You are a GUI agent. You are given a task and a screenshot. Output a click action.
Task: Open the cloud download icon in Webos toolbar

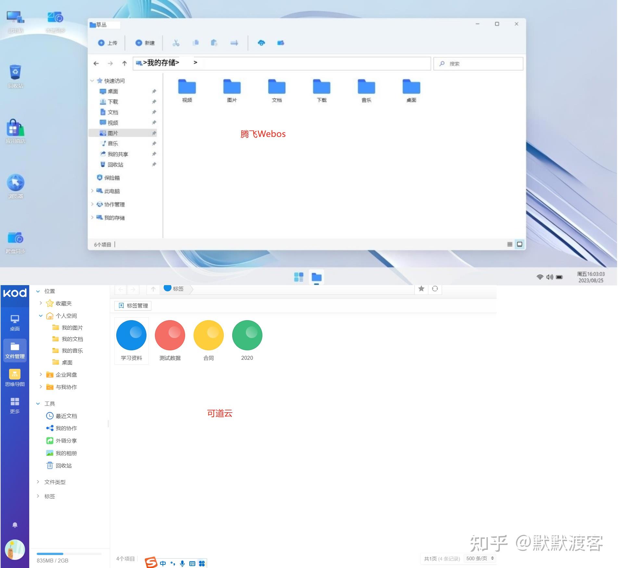click(262, 43)
